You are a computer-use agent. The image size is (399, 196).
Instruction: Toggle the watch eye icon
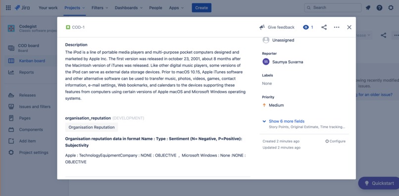306,27
